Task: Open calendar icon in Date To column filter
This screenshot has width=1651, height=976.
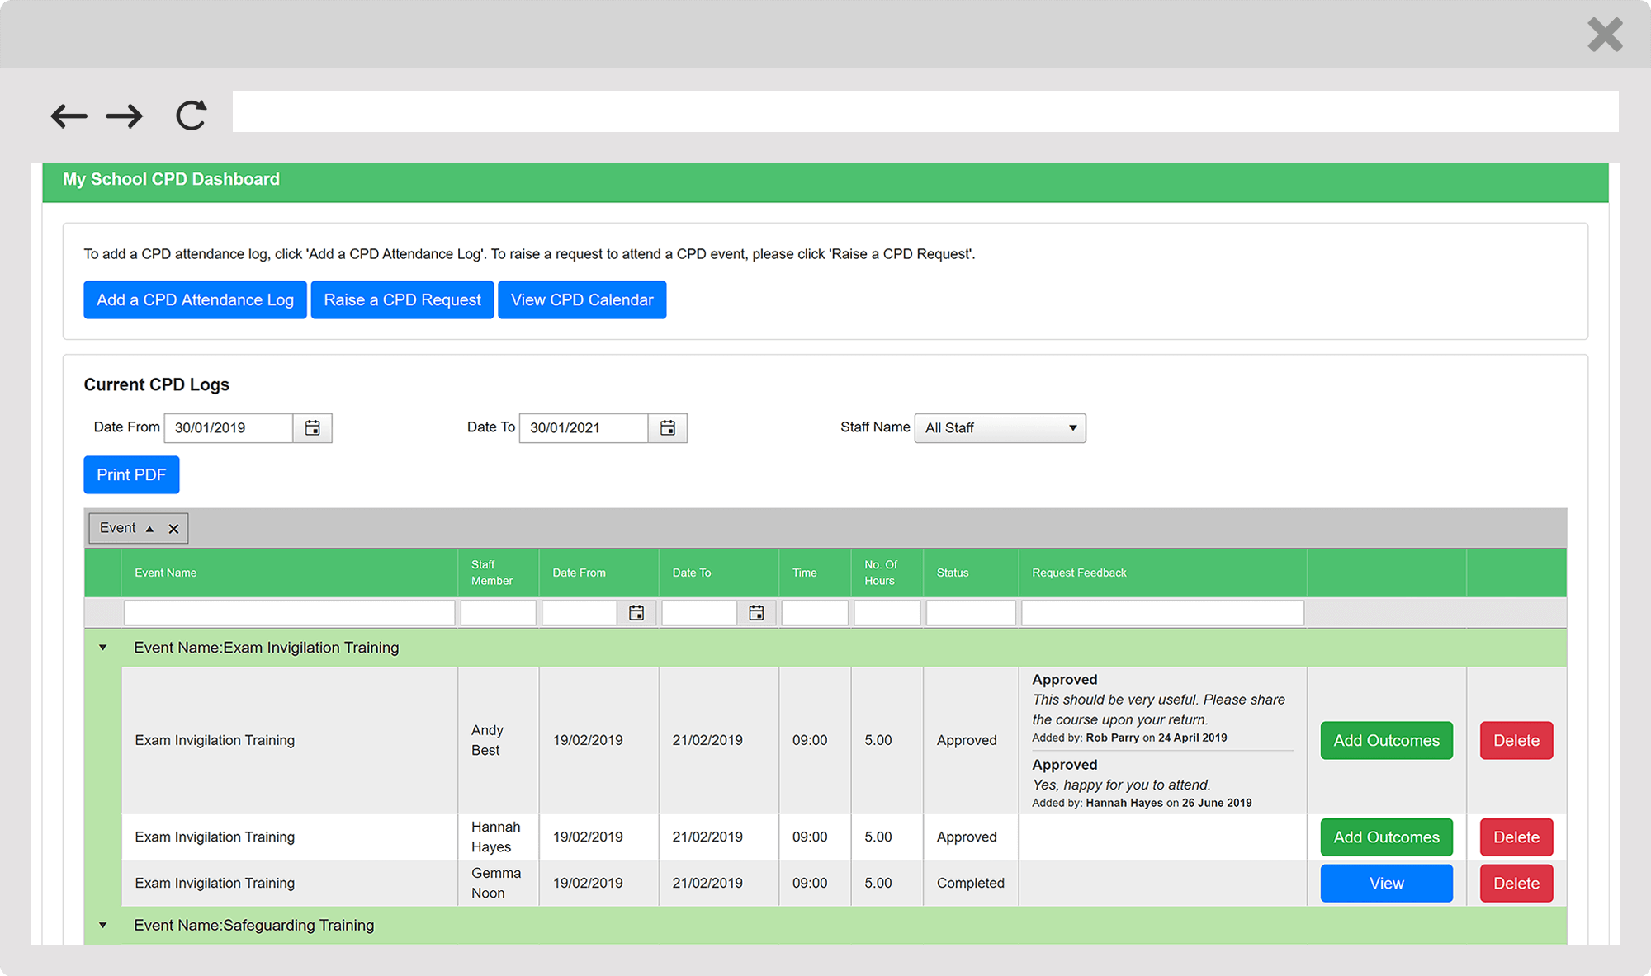Action: [756, 613]
